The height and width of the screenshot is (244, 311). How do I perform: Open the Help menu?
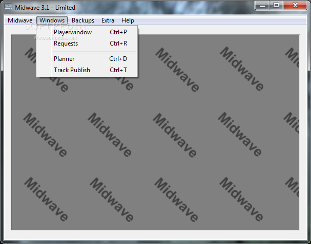point(128,20)
